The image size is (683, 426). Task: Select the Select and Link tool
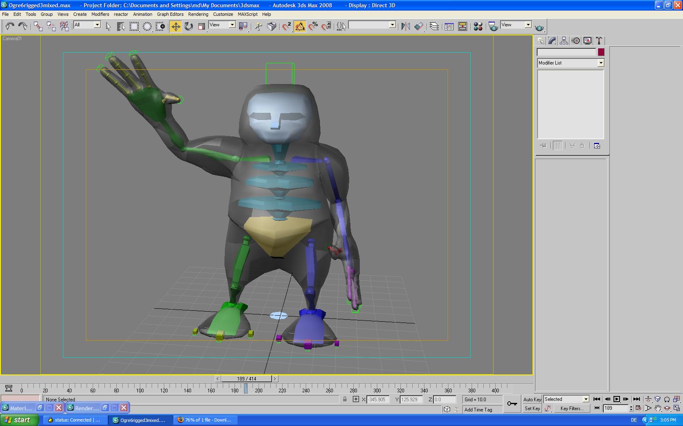coord(38,26)
